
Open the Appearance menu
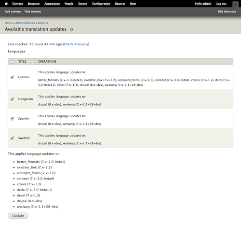pos(52,4)
